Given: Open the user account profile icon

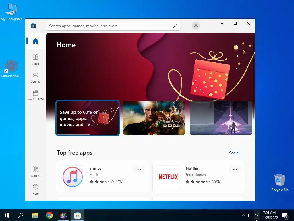Looking at the screenshot, I should pyautogui.click(x=196, y=26).
